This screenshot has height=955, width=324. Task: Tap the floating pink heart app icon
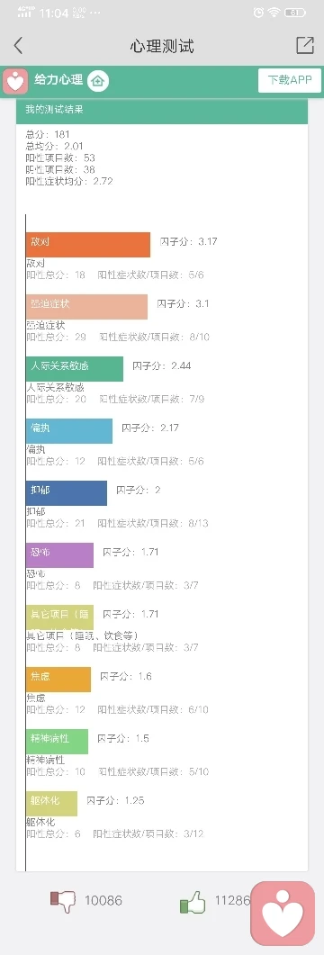pos(283,914)
